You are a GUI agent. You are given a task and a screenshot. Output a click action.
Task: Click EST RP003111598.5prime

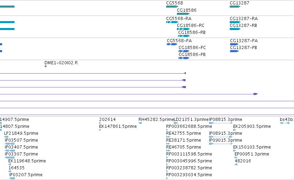point(189,154)
